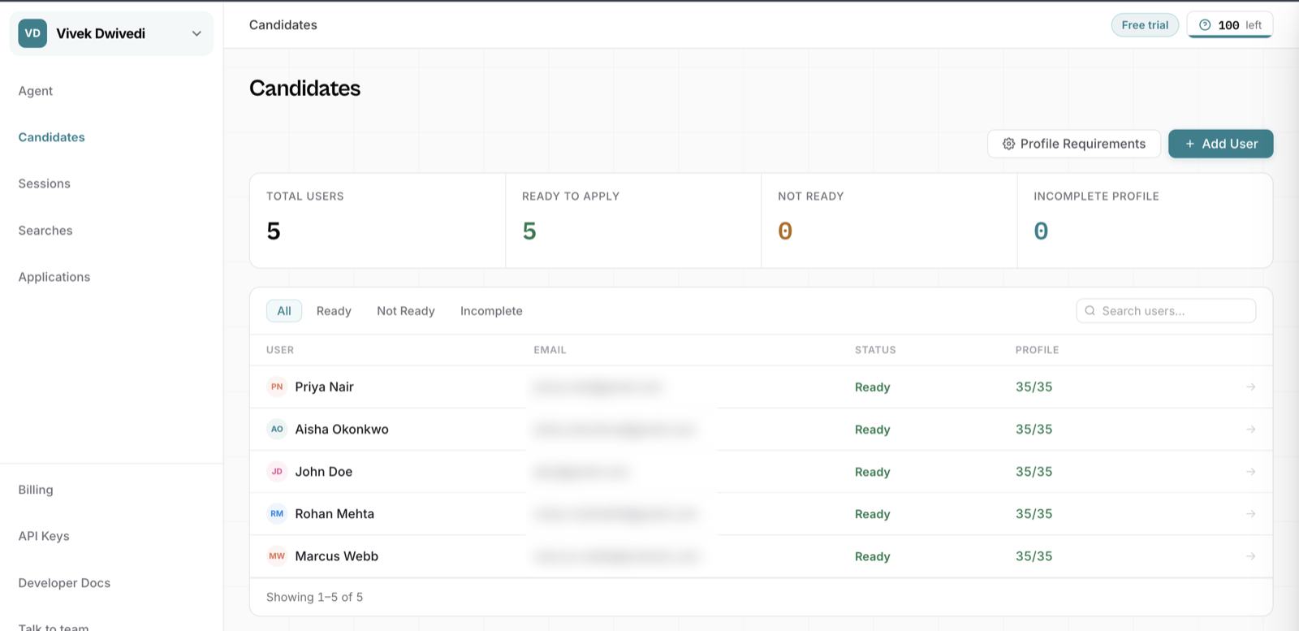Click the plus icon in Add User
Viewport: 1299px width, 631px height.
click(x=1189, y=144)
